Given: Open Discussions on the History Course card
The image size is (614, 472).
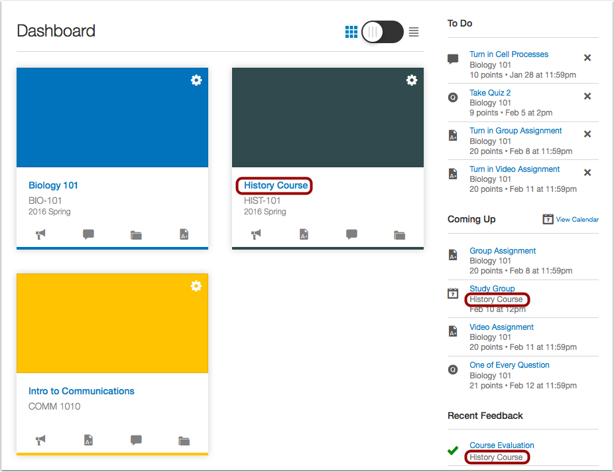Looking at the screenshot, I should [x=351, y=234].
